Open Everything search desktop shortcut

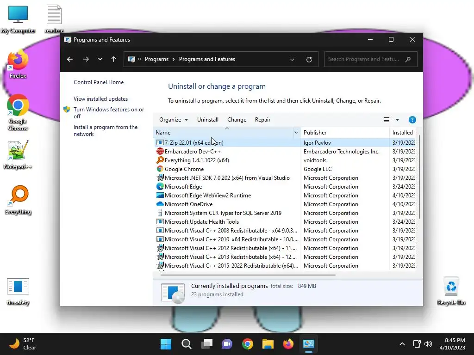point(18,200)
